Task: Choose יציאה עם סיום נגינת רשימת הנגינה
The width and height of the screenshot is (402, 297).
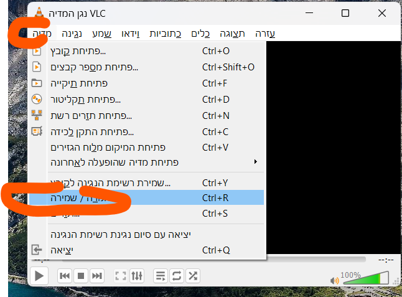Action: (x=147, y=234)
